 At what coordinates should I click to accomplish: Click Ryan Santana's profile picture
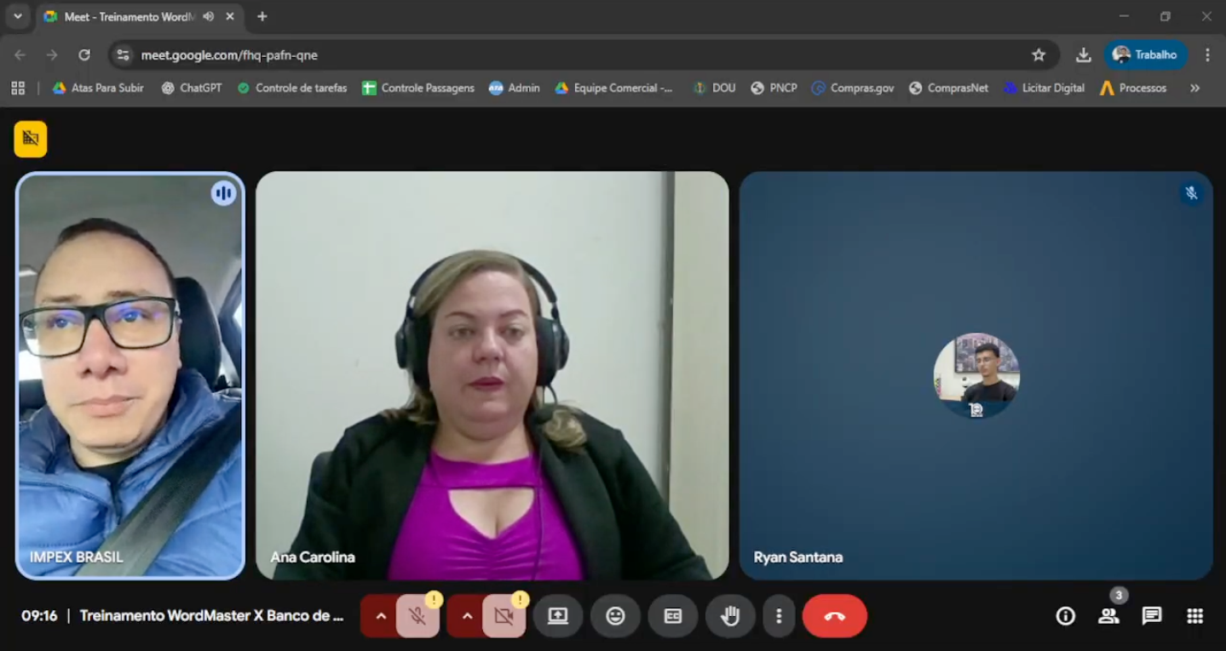pos(976,375)
